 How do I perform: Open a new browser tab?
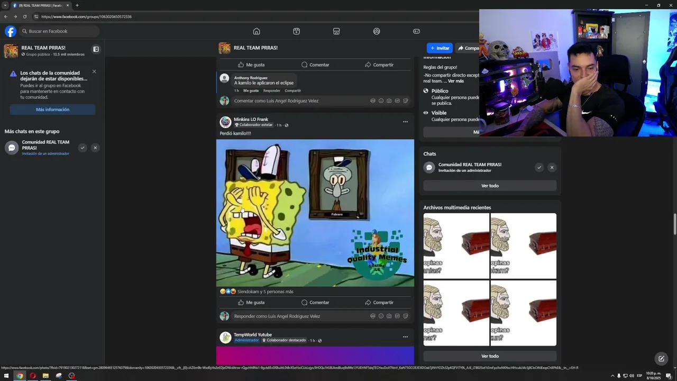coord(77,5)
